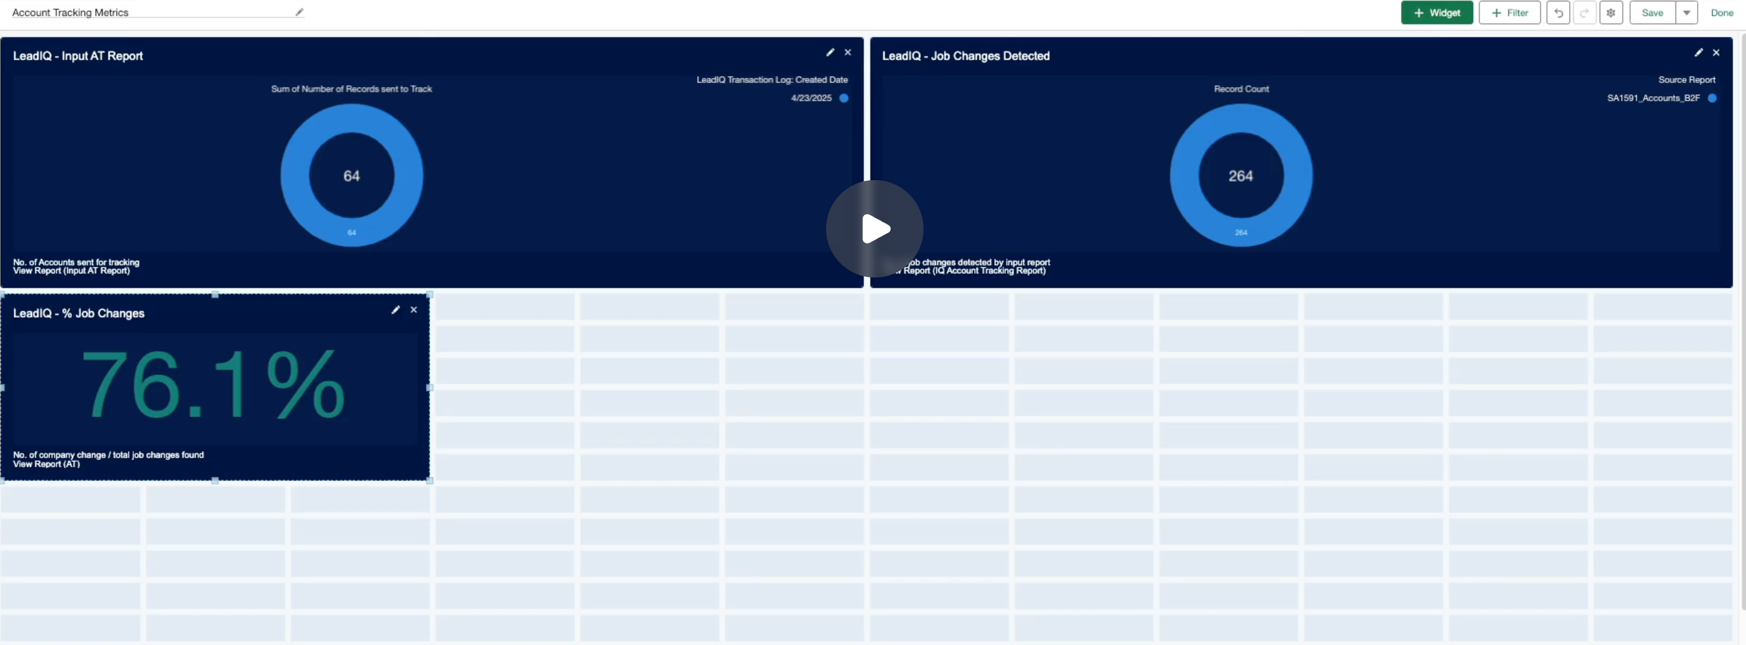
Task: Expand the Save options dropdown arrow
Action: [1686, 13]
